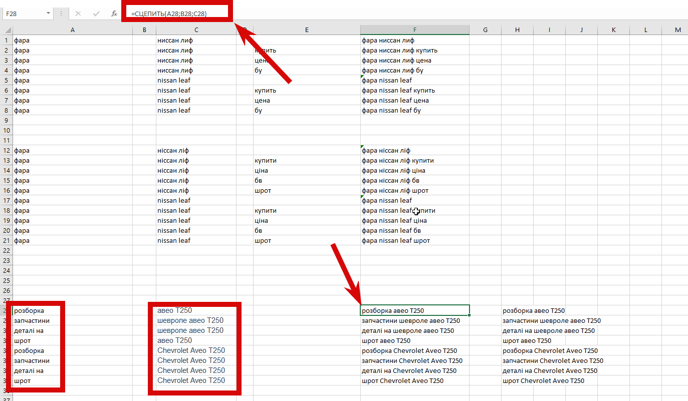Select column E header
Viewport: 688px width, 401px height.
click(307, 30)
